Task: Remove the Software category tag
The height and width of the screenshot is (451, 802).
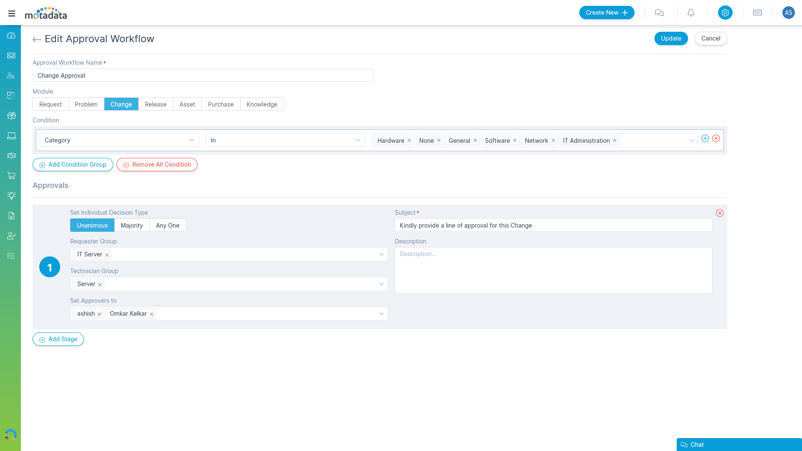Action: pyautogui.click(x=515, y=140)
